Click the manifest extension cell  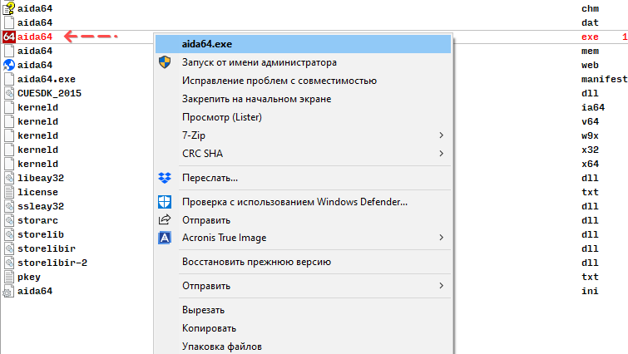605,79
